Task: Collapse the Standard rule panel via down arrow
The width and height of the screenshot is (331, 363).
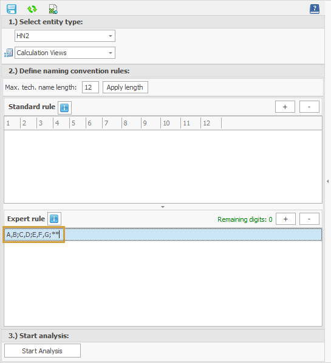Action: (163, 207)
